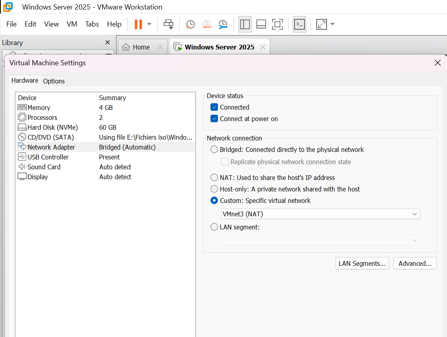The image size is (447, 337).
Task: Click the processor count value 2
Action: click(x=101, y=117)
